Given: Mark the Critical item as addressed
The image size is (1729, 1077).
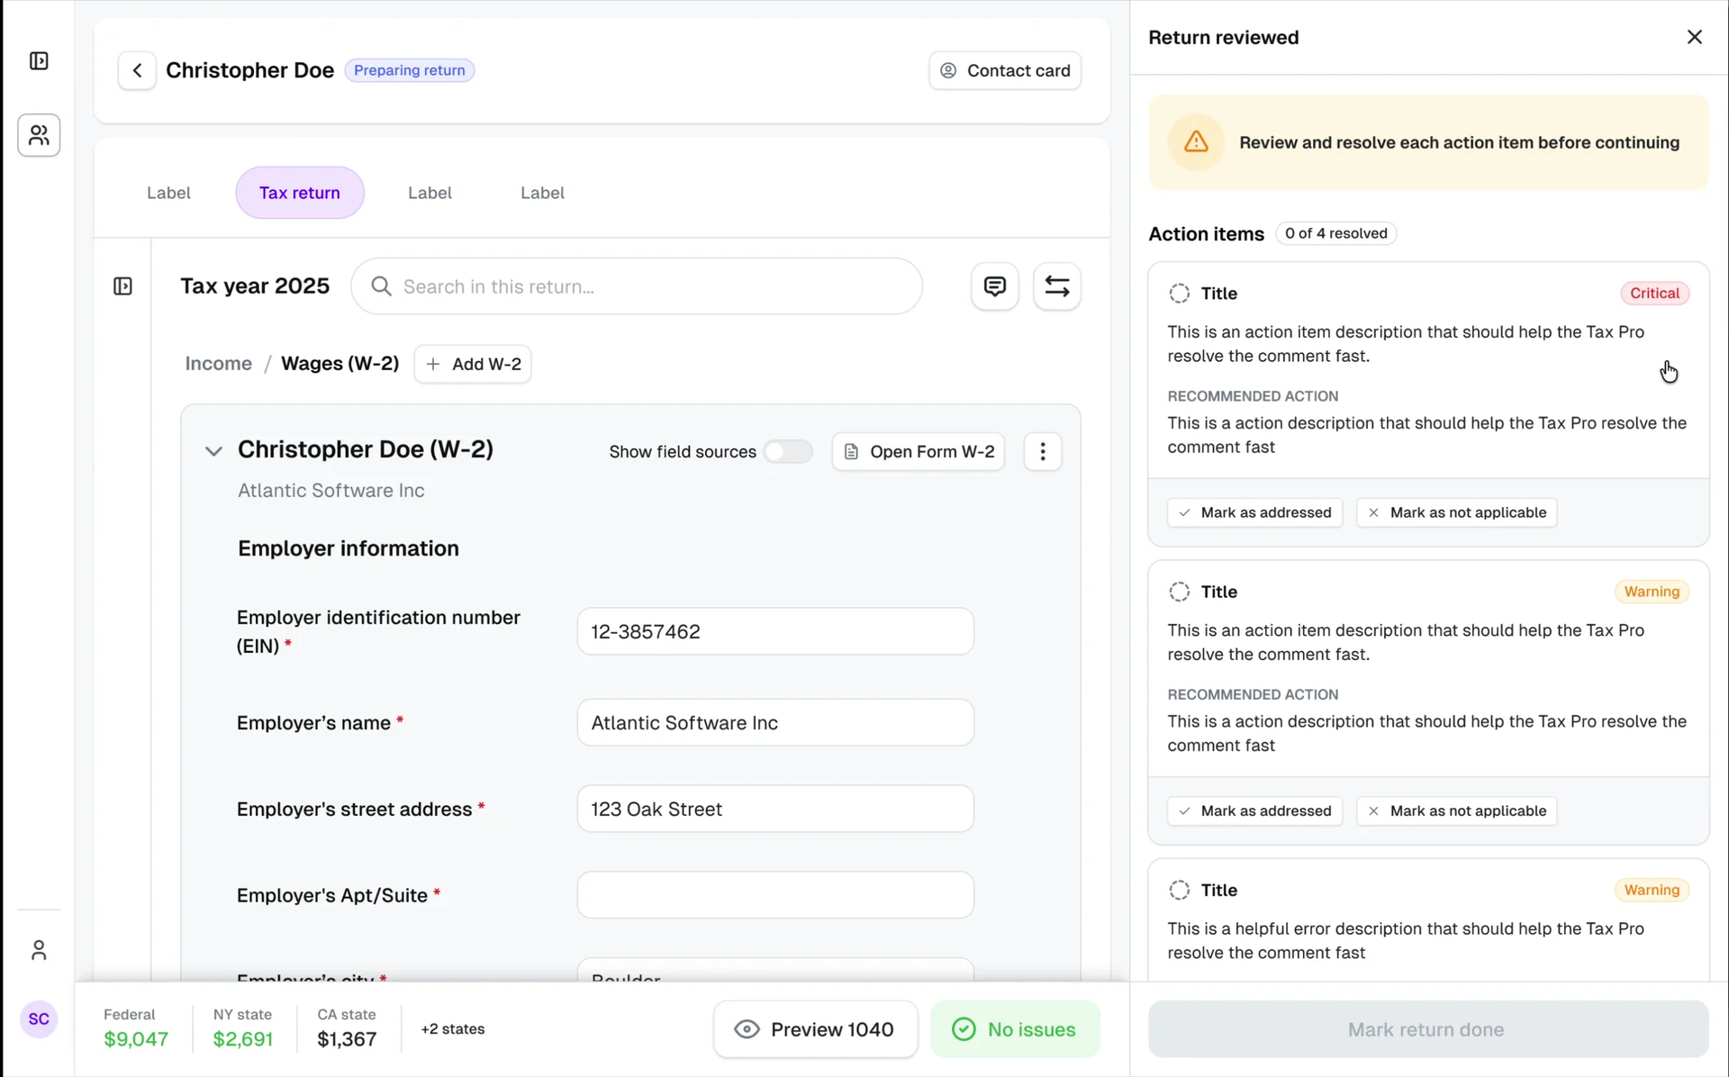Looking at the screenshot, I should pos(1255,512).
